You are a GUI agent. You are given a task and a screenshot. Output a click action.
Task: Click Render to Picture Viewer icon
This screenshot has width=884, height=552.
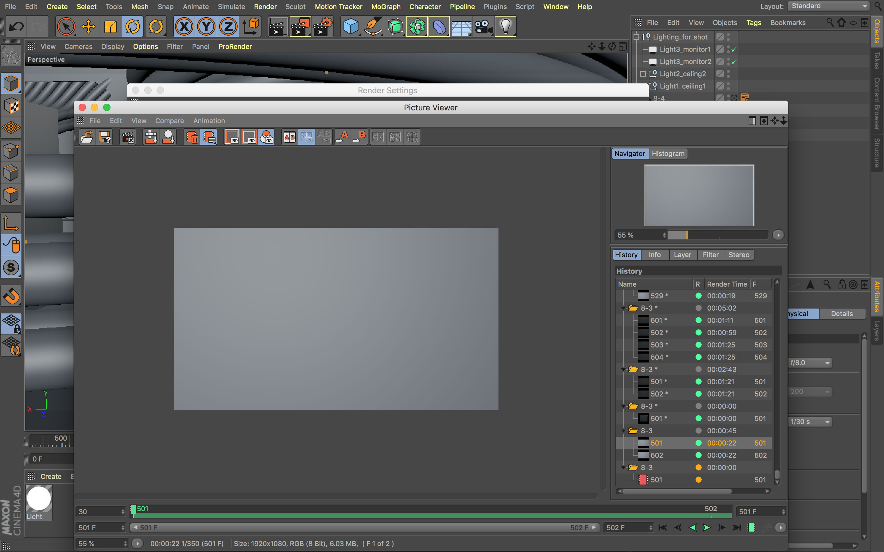pos(300,27)
